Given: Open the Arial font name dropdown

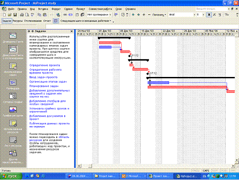Looking at the screenshot, I should 194,15.
